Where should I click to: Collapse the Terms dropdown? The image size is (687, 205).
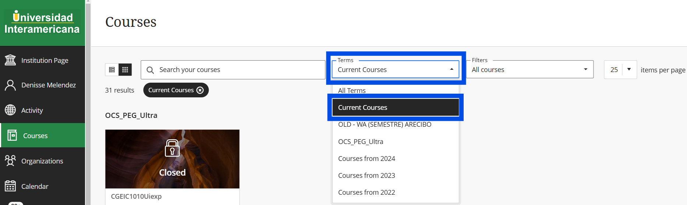(x=396, y=69)
